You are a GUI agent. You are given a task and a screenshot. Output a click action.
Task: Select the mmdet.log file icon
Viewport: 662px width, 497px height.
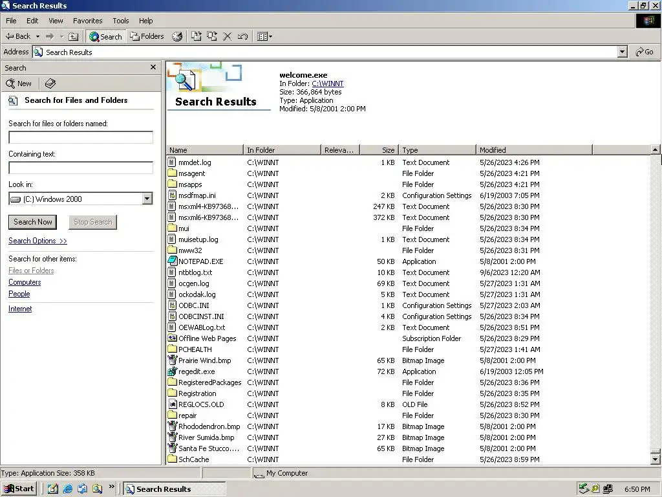pos(172,162)
